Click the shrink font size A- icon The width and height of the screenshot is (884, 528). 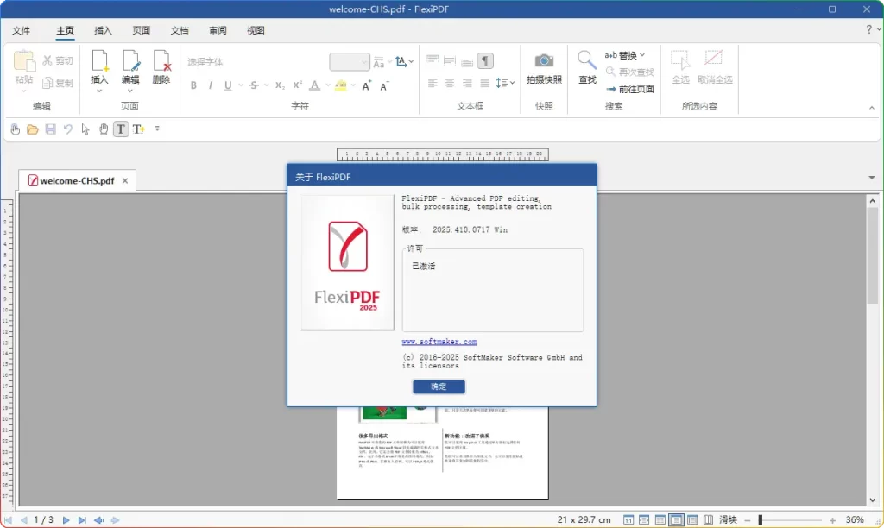point(384,85)
